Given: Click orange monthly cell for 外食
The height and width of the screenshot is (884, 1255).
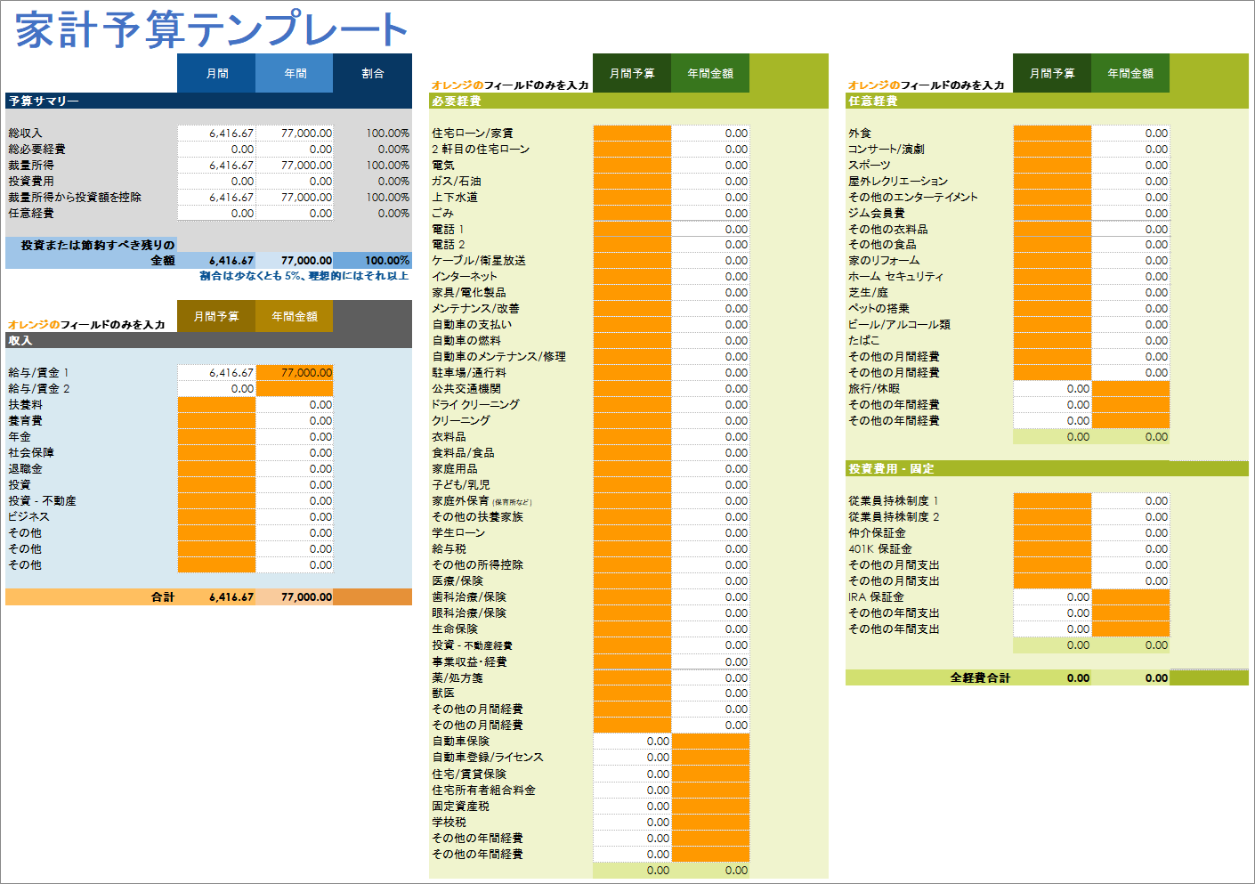Looking at the screenshot, I should (x=1052, y=133).
